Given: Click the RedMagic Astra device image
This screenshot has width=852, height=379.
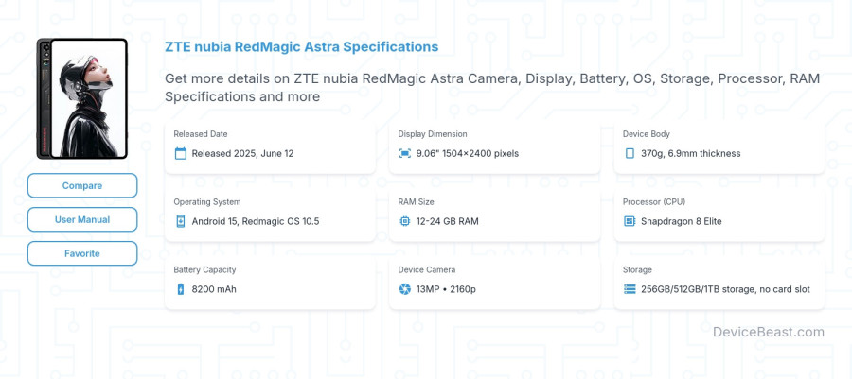Looking at the screenshot, I should click(x=82, y=98).
